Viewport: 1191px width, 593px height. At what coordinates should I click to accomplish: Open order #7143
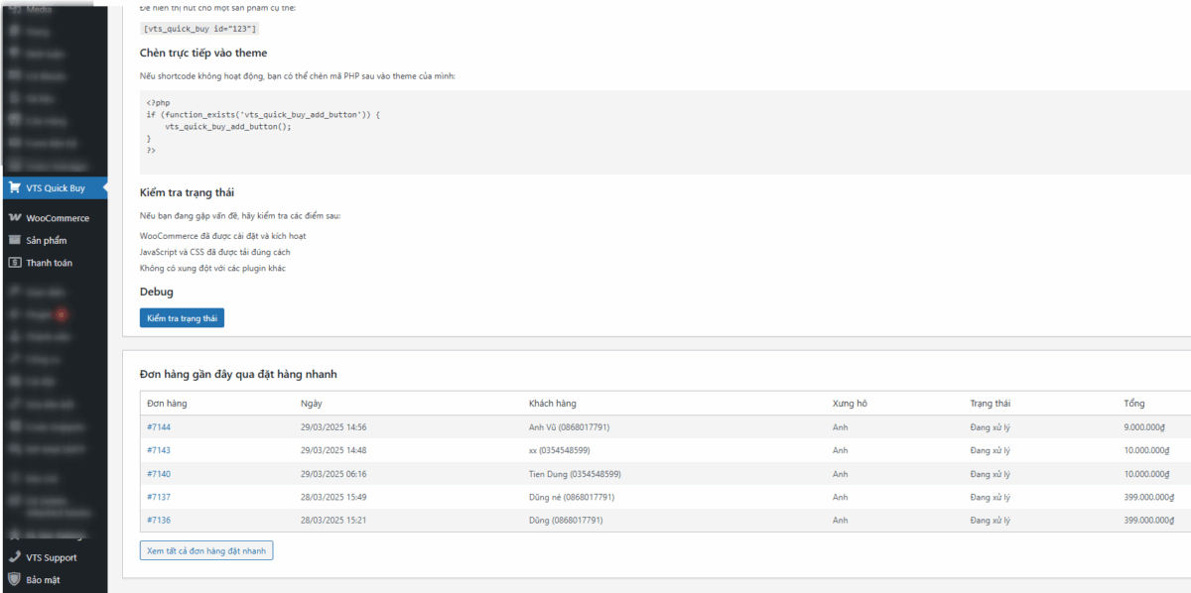[x=159, y=450]
